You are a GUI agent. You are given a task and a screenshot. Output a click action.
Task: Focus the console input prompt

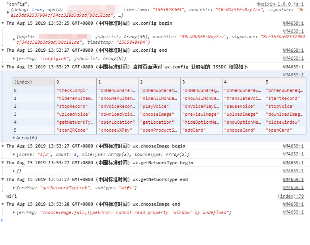tap(155, 220)
